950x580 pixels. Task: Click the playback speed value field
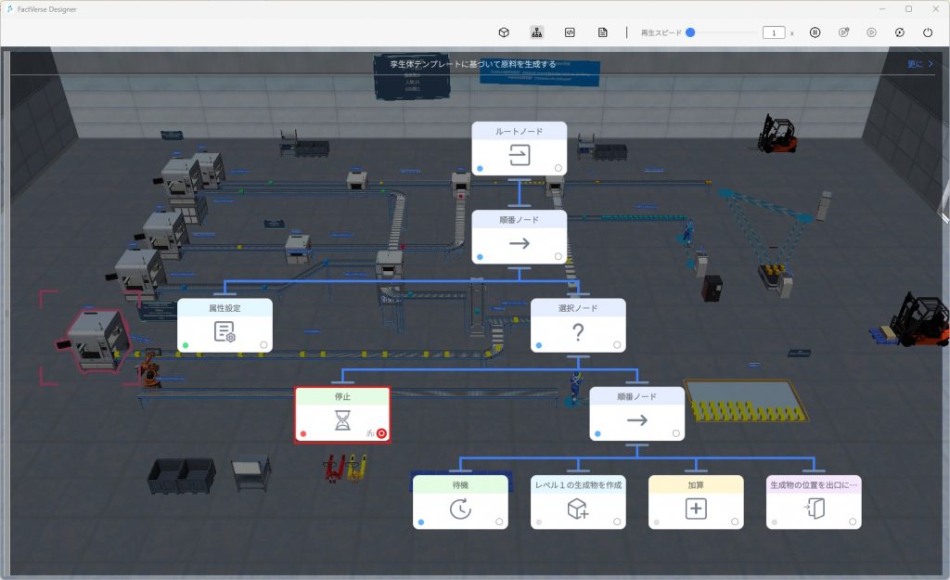[774, 32]
